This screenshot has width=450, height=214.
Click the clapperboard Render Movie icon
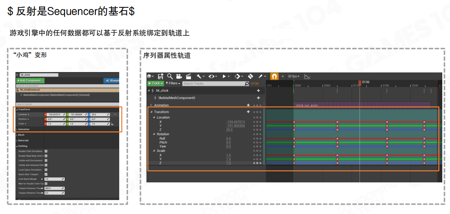188,76
